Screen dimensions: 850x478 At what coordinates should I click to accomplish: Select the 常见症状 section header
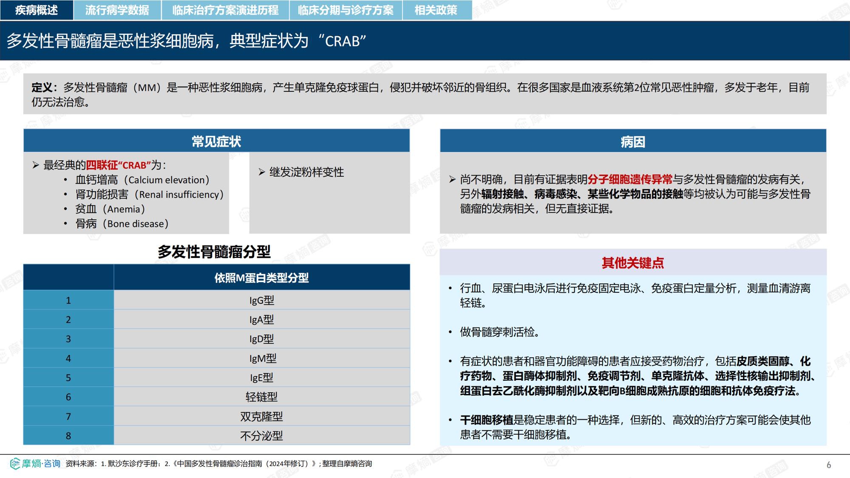click(x=216, y=141)
